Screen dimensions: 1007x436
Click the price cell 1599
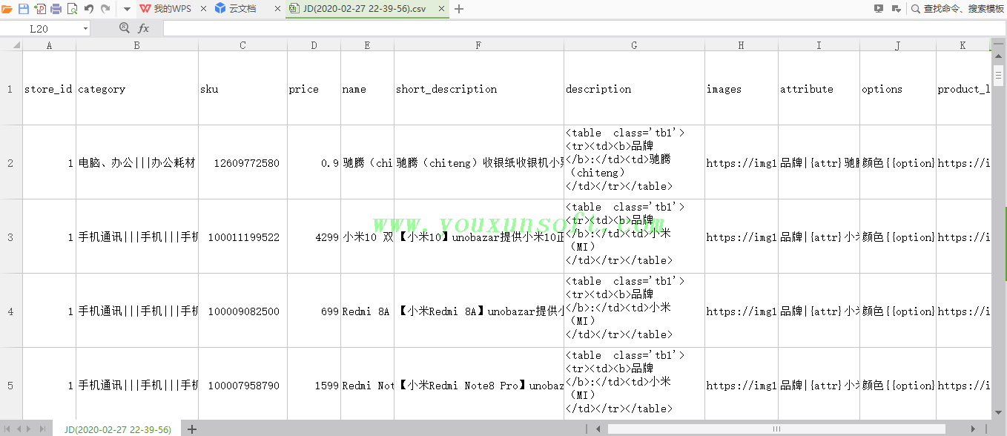pos(314,386)
